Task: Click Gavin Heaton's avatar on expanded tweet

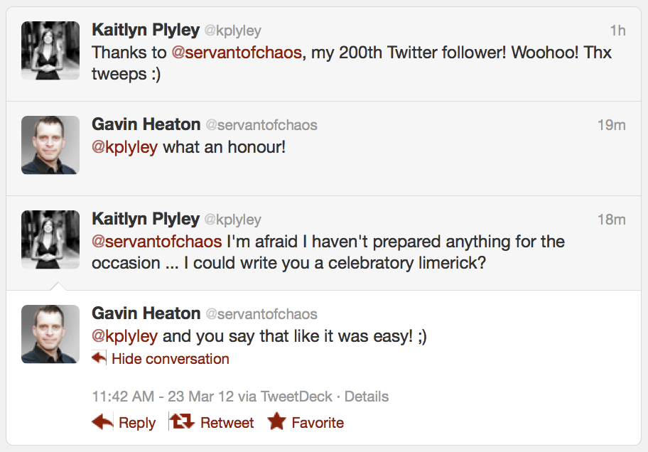Action: pyautogui.click(x=50, y=334)
